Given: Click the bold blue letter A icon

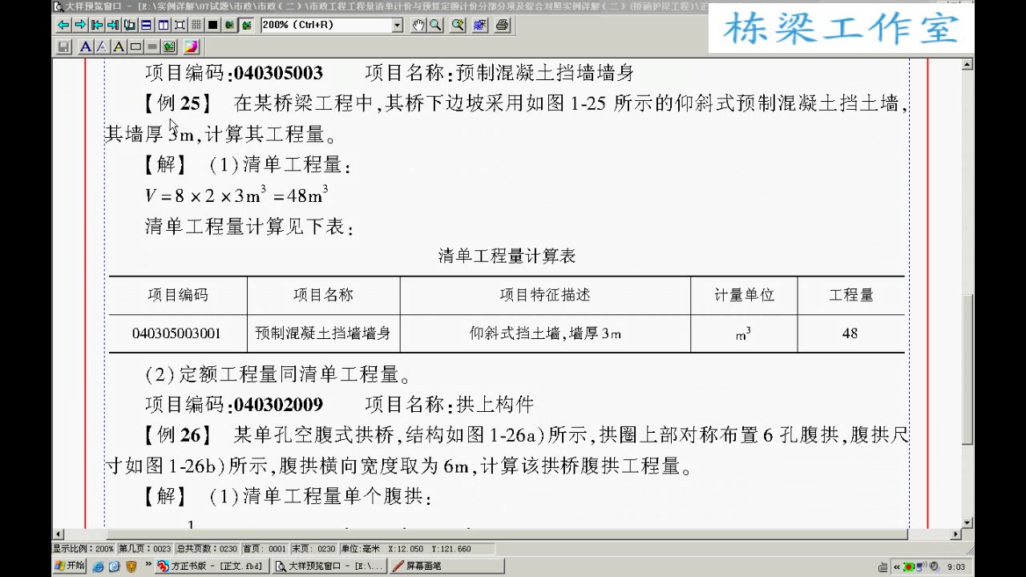Looking at the screenshot, I should click(85, 46).
